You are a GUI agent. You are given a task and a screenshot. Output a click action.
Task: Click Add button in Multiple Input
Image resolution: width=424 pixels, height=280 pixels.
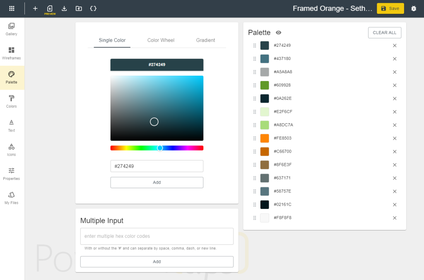point(157,261)
